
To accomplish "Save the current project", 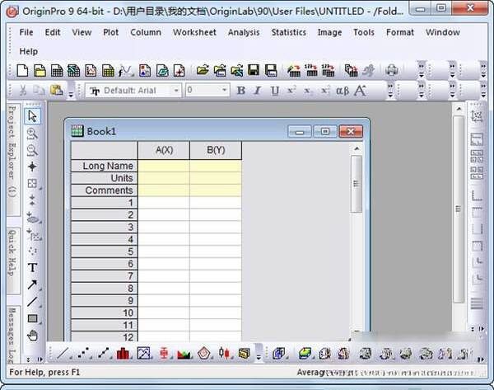I will [254, 70].
